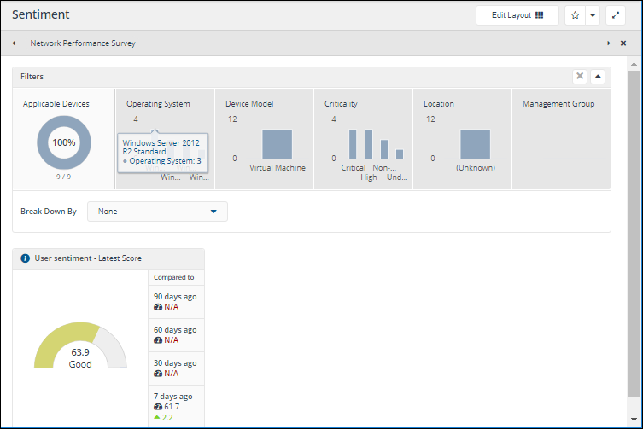Click the 63.9 Good sentiment gauge
Viewport: 643px width, 429px height.
coord(80,354)
